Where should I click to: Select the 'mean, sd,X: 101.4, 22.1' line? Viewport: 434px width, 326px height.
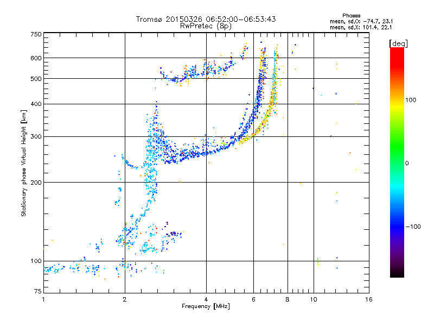(x=361, y=27)
